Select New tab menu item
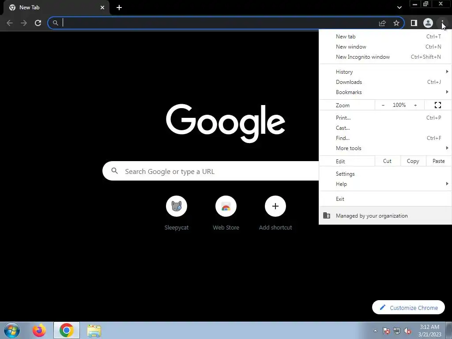Viewport: 452px width, 339px height. (x=385, y=37)
